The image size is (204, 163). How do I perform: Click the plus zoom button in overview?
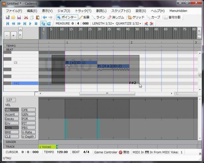tap(13, 35)
